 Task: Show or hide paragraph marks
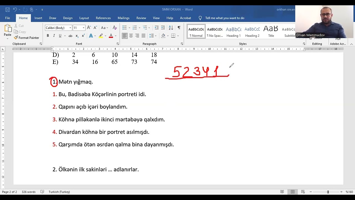tap(179, 28)
